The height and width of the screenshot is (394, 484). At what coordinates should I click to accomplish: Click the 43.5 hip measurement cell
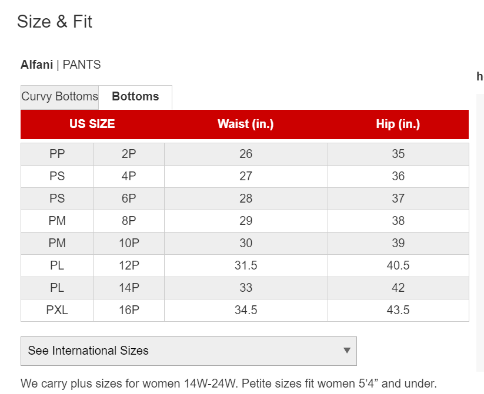click(398, 310)
